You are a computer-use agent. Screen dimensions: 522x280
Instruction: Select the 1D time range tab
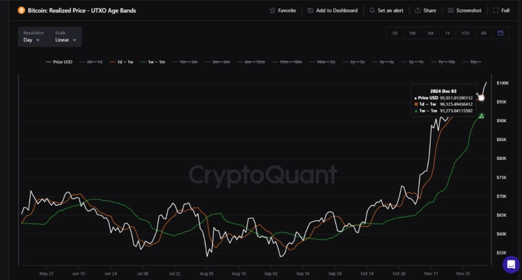394,33
